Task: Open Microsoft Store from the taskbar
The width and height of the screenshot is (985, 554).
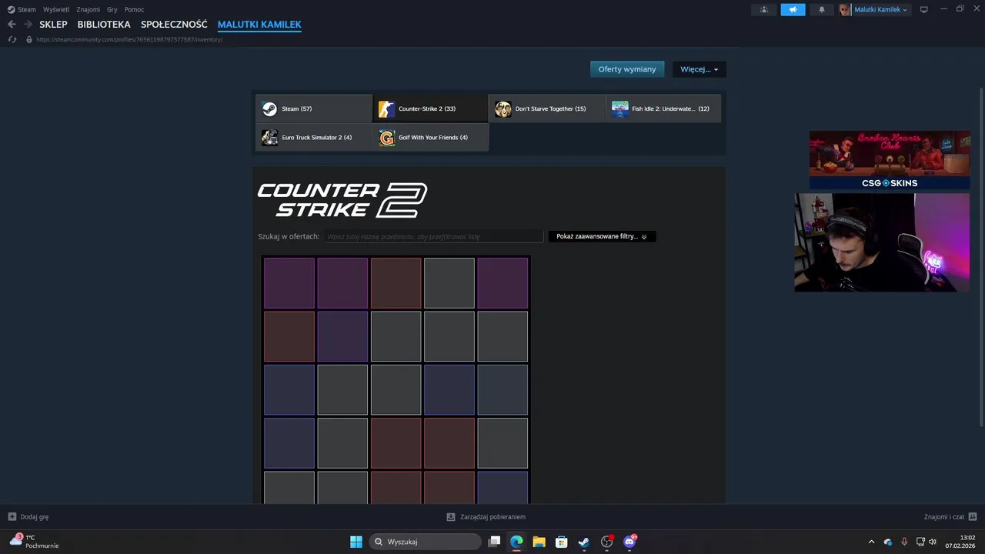Action: click(x=562, y=542)
